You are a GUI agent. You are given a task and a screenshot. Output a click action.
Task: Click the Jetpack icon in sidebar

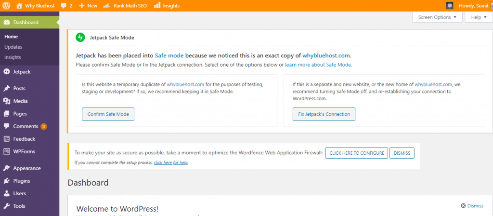[7, 72]
